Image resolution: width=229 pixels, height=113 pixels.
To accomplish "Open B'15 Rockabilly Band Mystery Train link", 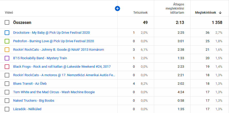I will [x=40, y=58].
